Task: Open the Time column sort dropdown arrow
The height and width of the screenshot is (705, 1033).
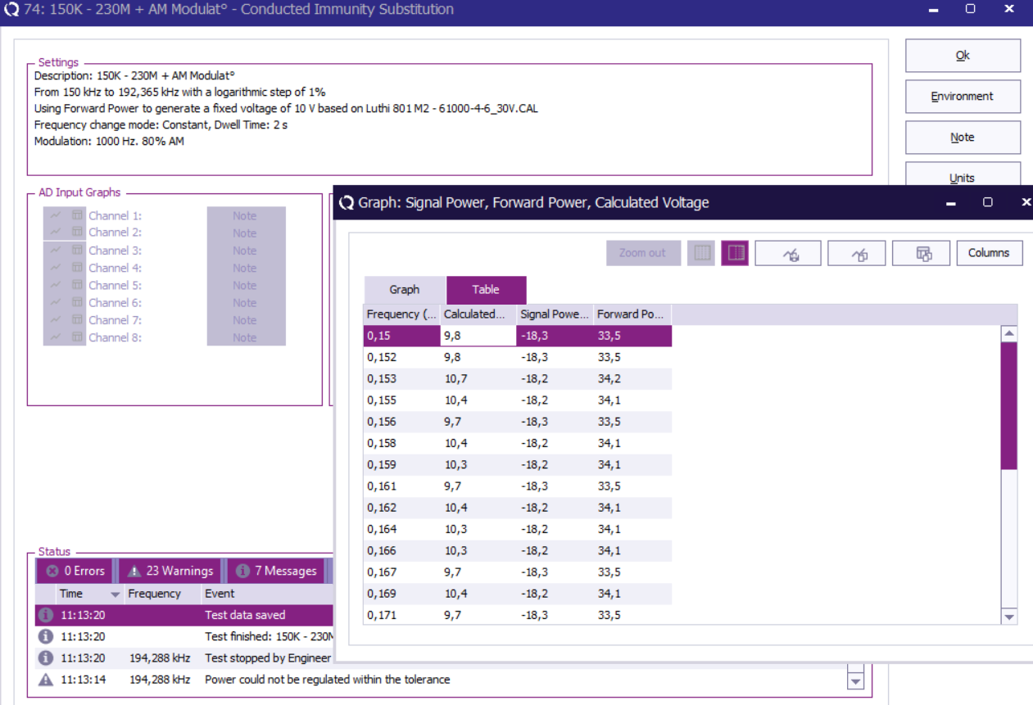Action: (x=116, y=594)
